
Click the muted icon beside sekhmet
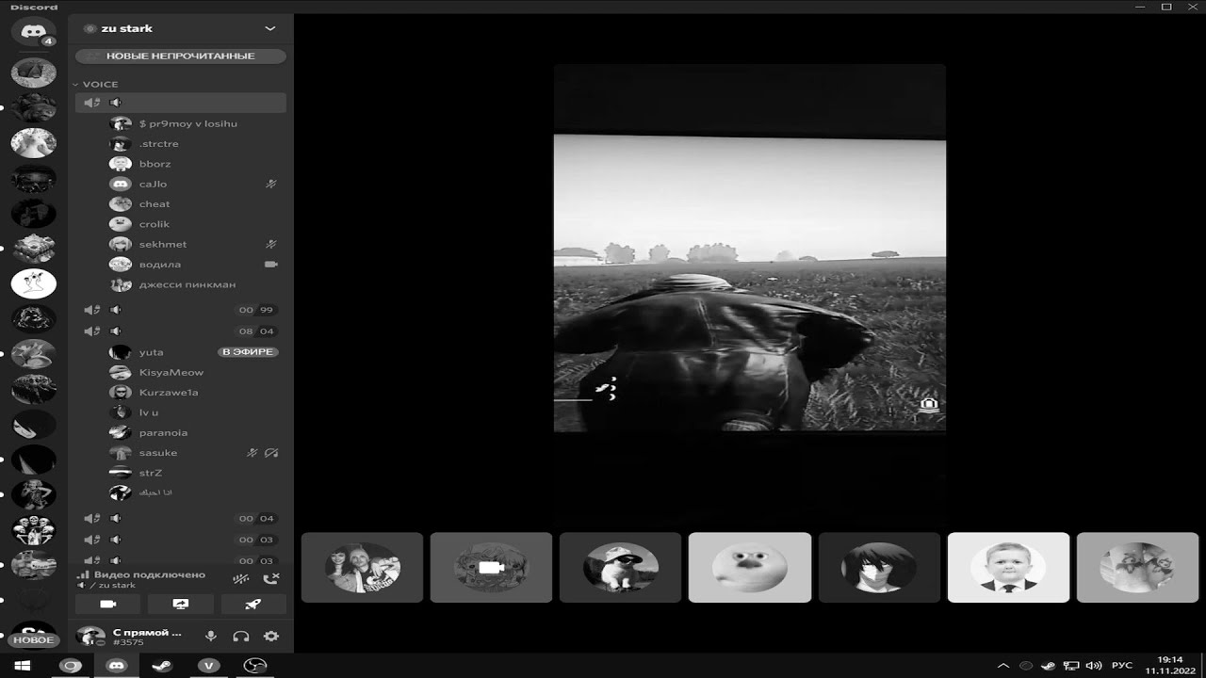271,244
